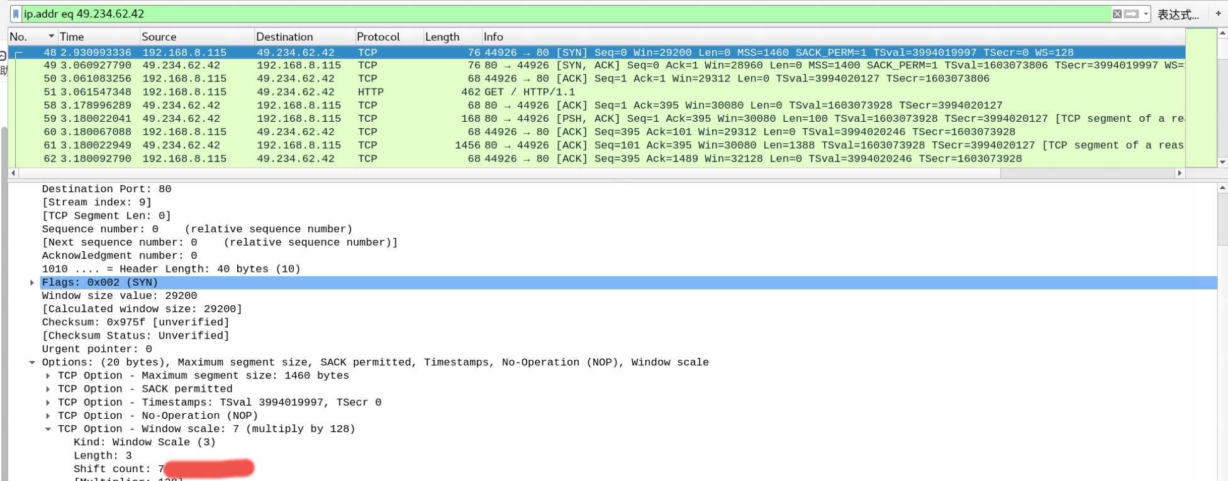Select the Acknowledgment number: 0 line
1228x481 pixels.
click(x=120, y=256)
